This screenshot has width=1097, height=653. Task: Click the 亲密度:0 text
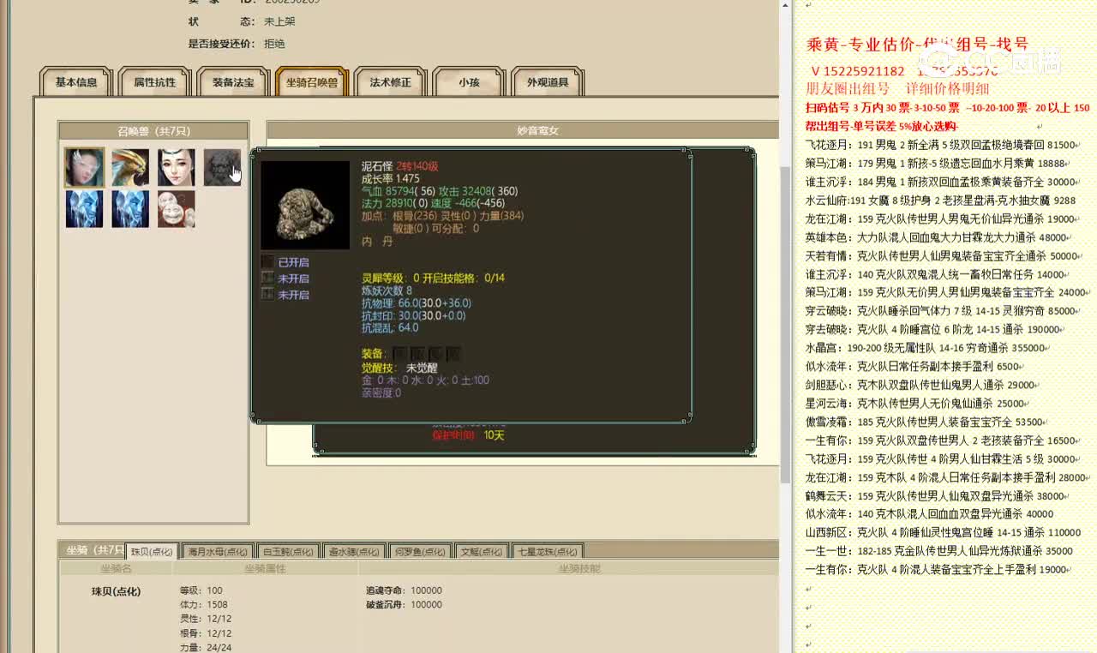381,392
